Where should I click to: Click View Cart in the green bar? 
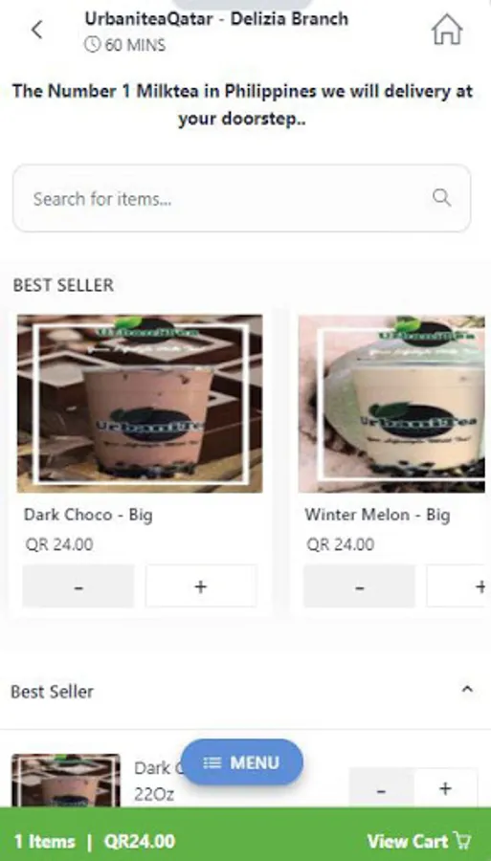point(419,841)
